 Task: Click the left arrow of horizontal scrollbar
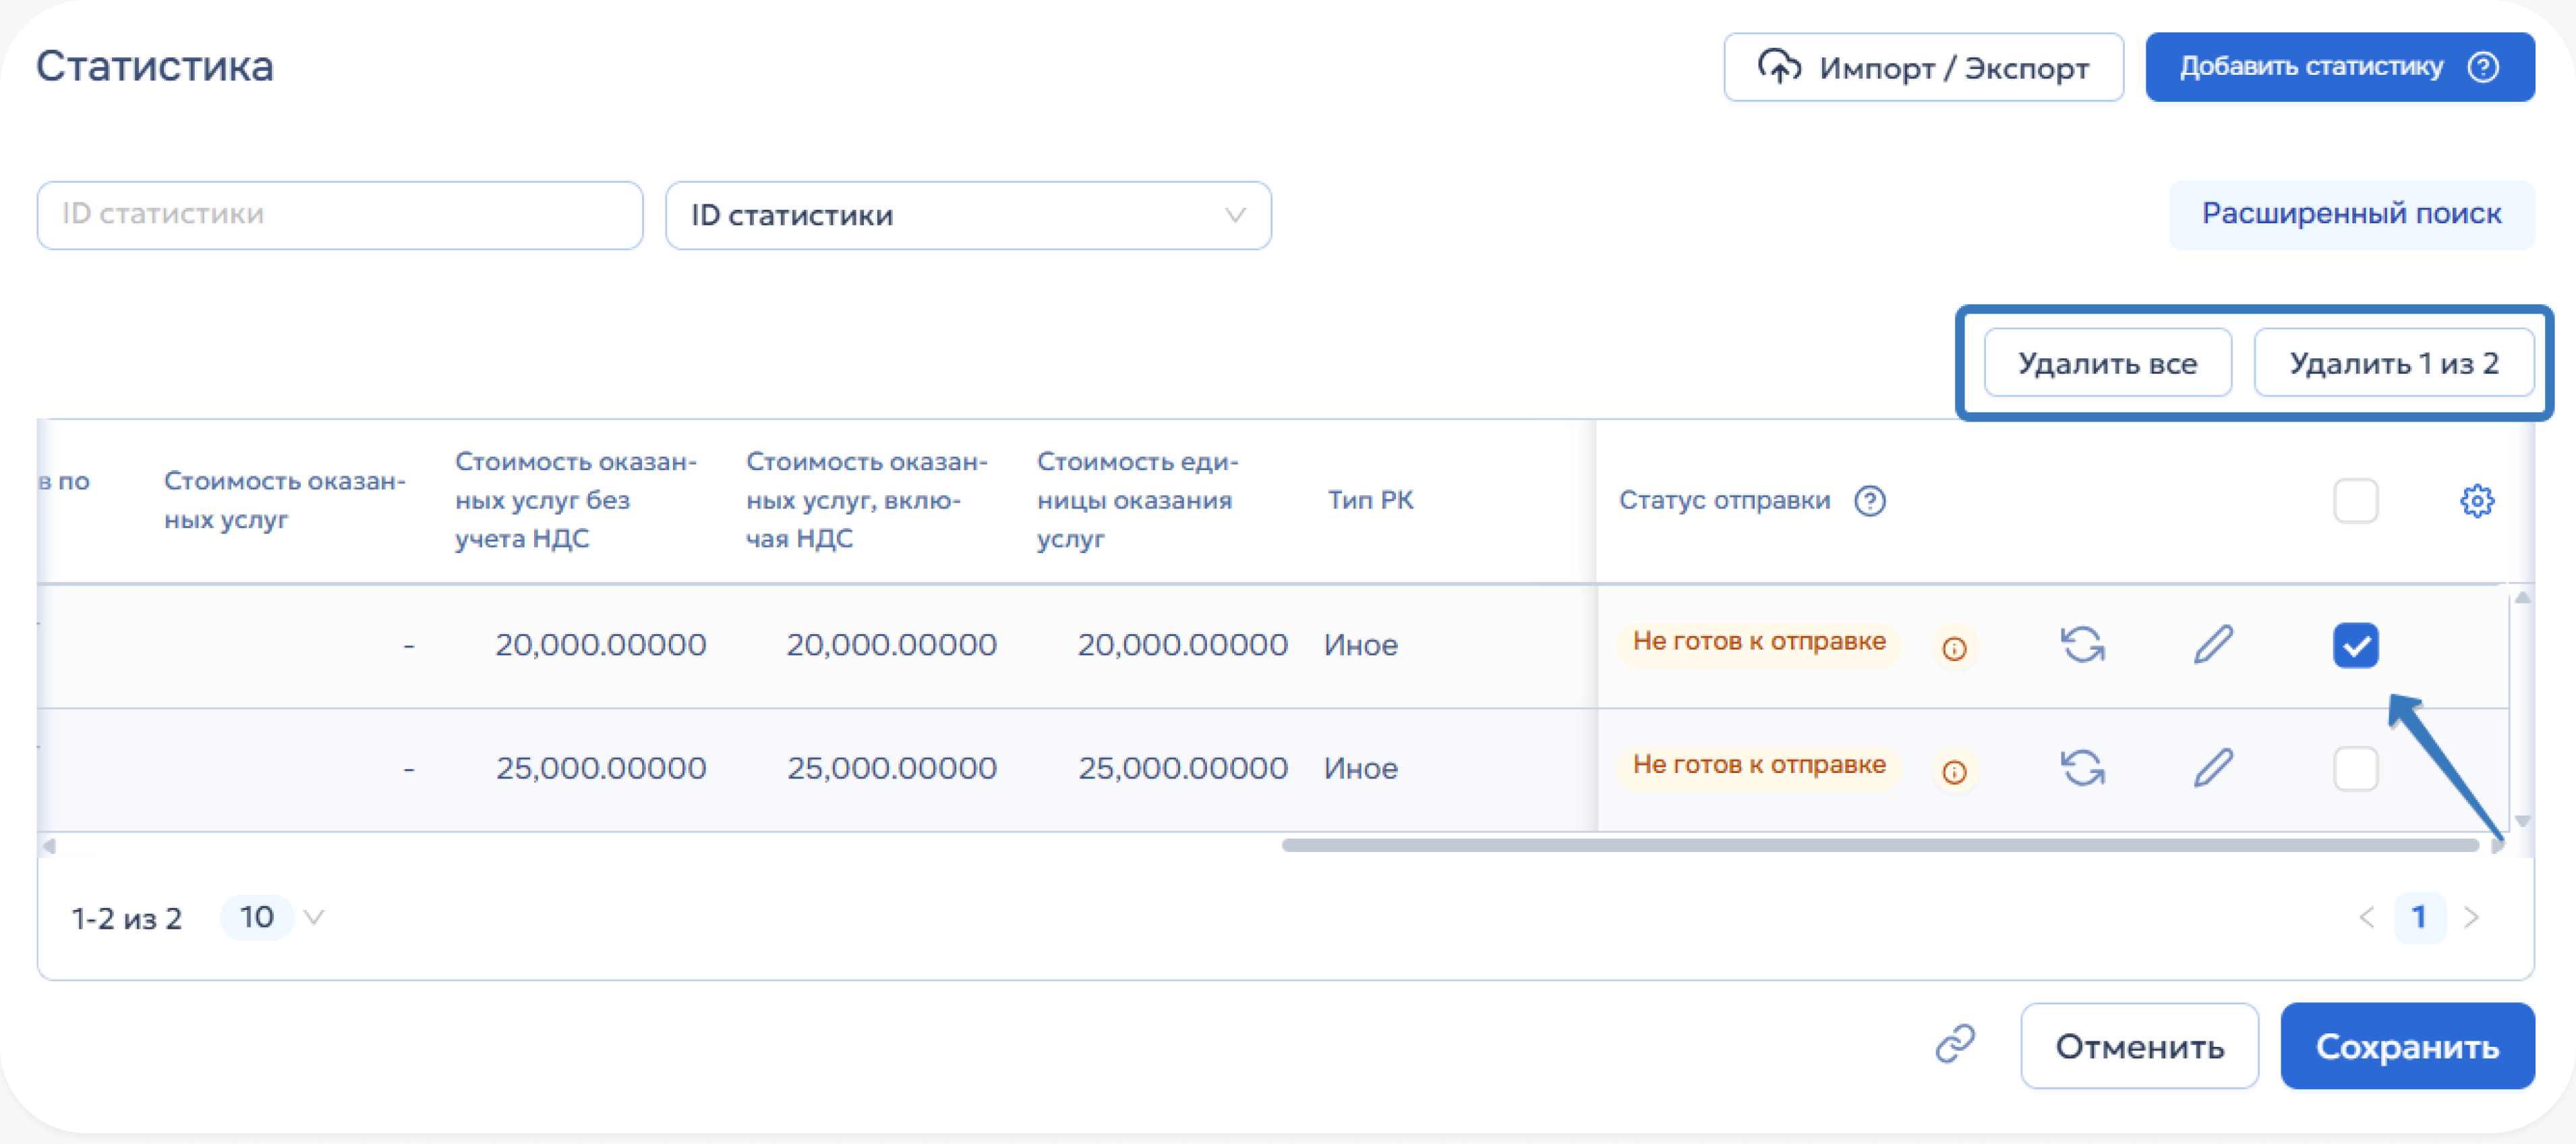48,846
